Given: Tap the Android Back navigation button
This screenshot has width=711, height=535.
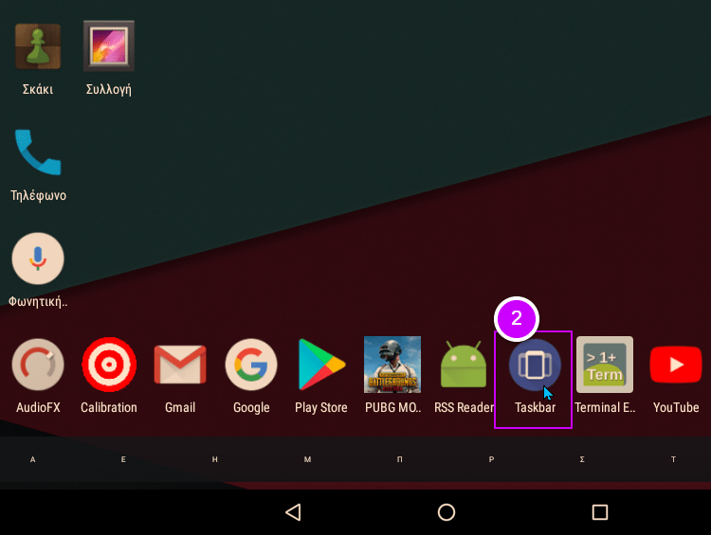Looking at the screenshot, I should pos(293,512).
